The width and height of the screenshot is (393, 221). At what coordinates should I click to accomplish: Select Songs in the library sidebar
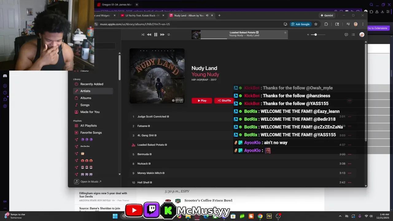(x=93, y=105)
